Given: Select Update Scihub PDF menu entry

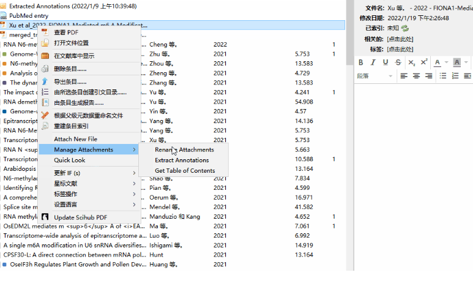Looking at the screenshot, I should click(x=89, y=217).
